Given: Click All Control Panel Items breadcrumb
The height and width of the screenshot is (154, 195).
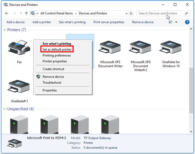Looking at the screenshot, I should pos(56,13).
